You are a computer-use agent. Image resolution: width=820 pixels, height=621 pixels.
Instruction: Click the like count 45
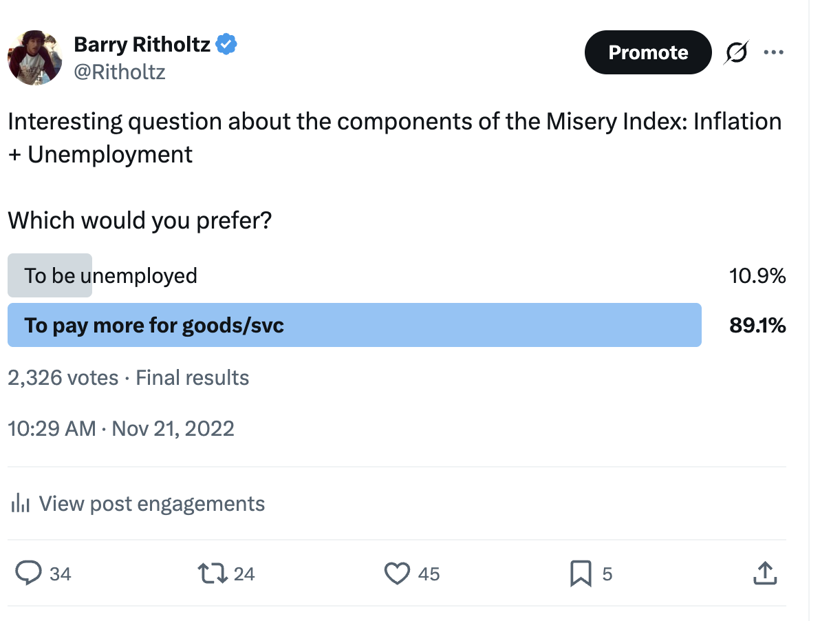[429, 573]
